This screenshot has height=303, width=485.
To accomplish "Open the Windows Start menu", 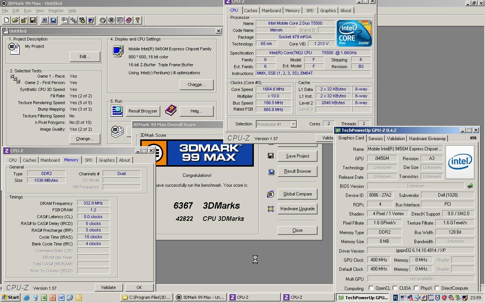I will (11, 298).
